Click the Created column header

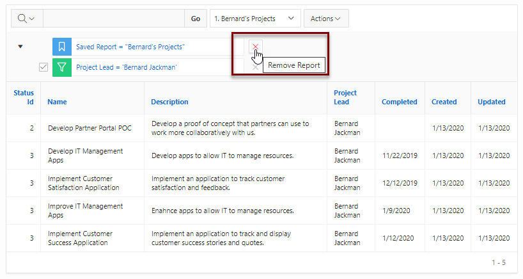pyautogui.click(x=444, y=102)
